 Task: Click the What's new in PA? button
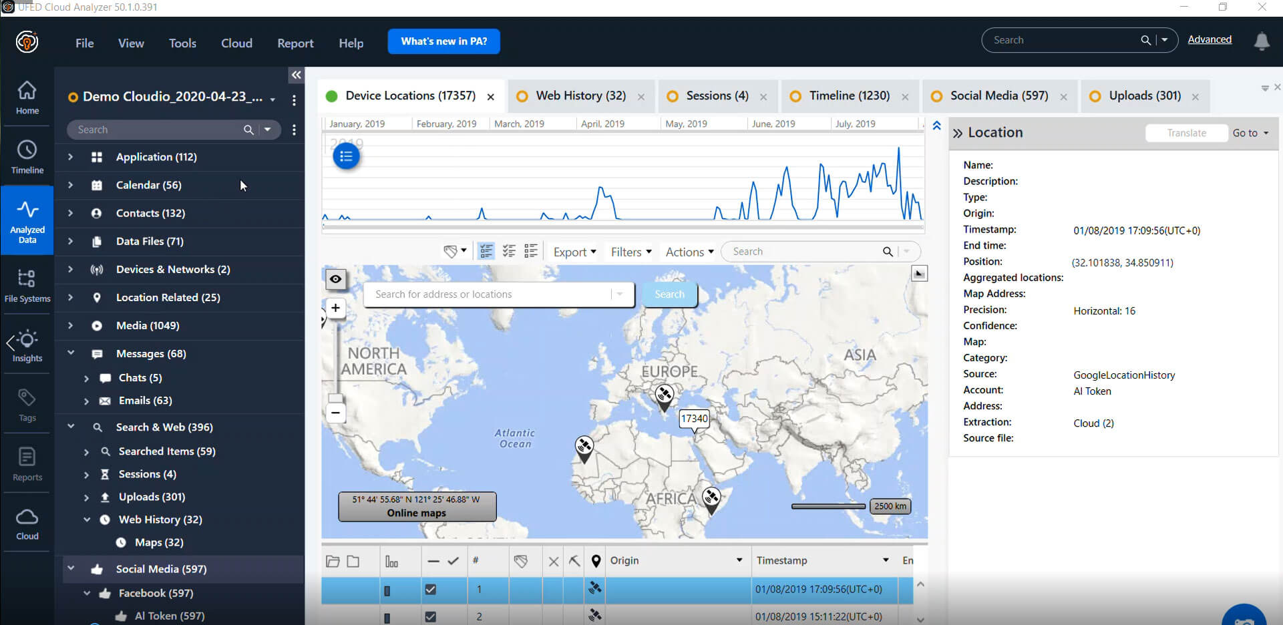pos(444,41)
